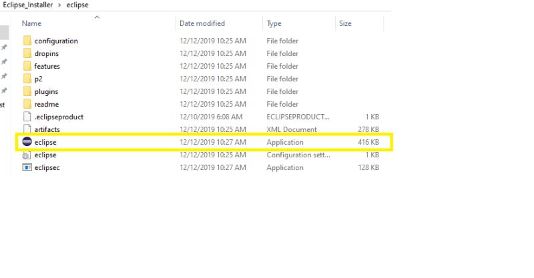This screenshot has height=278, width=534.
Task: Click the eclipse application launcher icon
Action: [27, 141]
